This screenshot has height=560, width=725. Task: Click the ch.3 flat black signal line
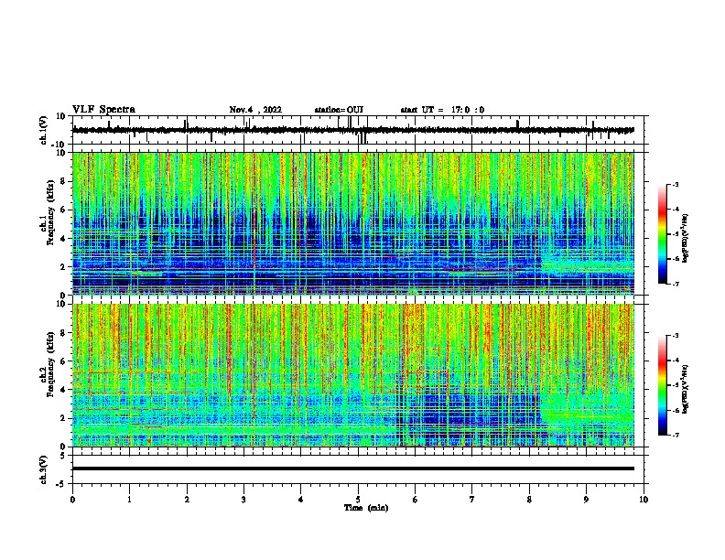point(353,468)
